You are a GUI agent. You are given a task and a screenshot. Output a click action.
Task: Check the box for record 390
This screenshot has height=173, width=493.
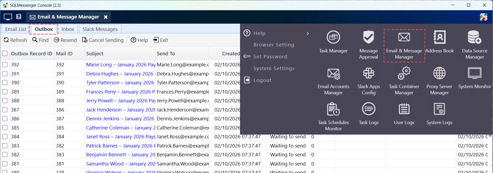[5, 82]
